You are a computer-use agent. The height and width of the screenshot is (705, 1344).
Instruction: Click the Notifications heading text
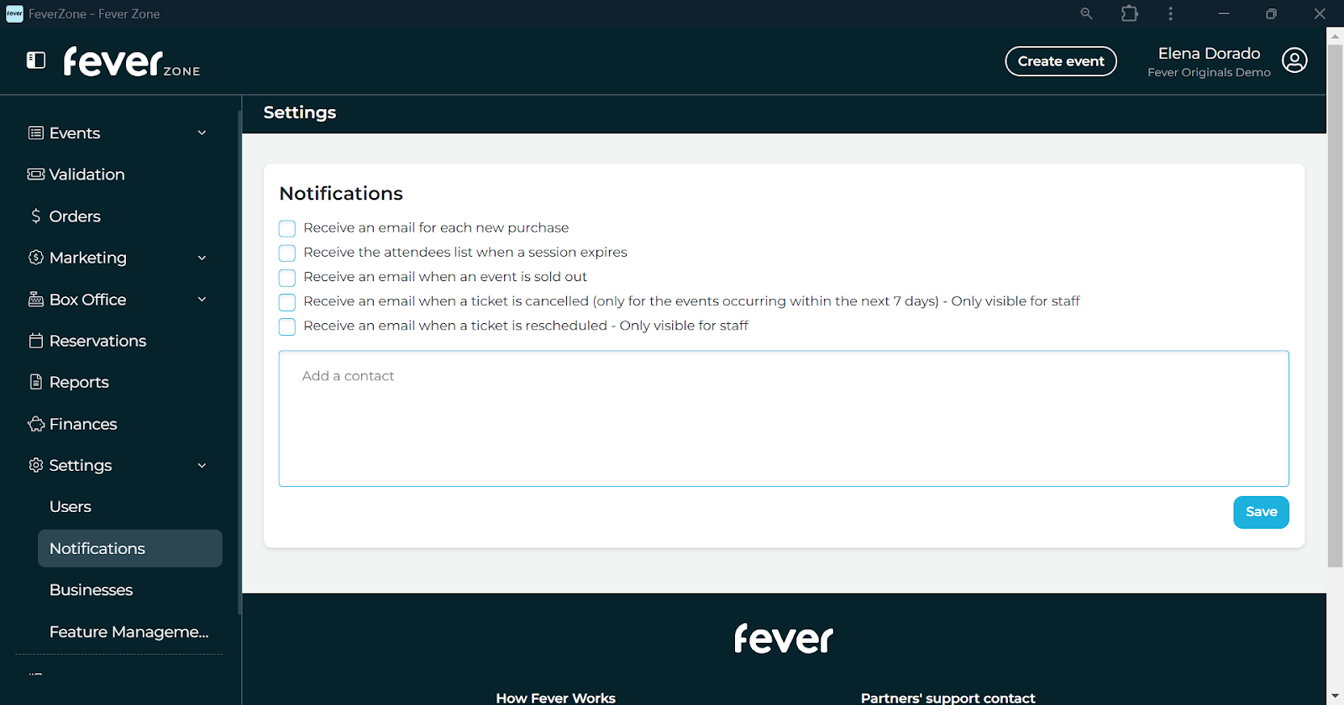[x=341, y=193]
